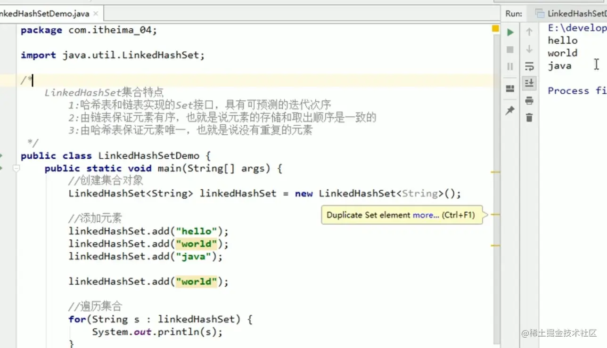The height and width of the screenshot is (348, 607).
Task: Open the more link in the inspection tooltip
Action: click(x=426, y=215)
